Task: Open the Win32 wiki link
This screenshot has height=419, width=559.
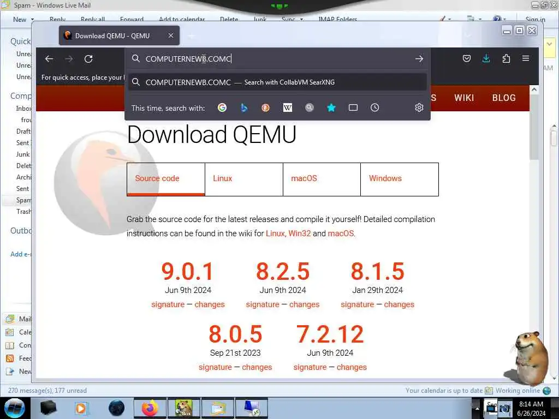Action: pos(300,234)
